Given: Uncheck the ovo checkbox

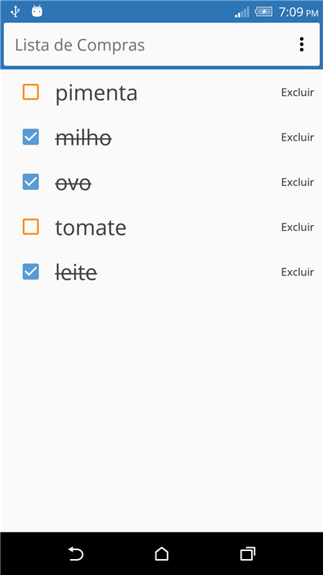Looking at the screenshot, I should click(31, 182).
